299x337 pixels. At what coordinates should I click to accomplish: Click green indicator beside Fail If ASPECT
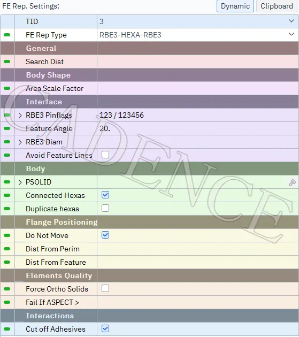[x=7, y=302]
